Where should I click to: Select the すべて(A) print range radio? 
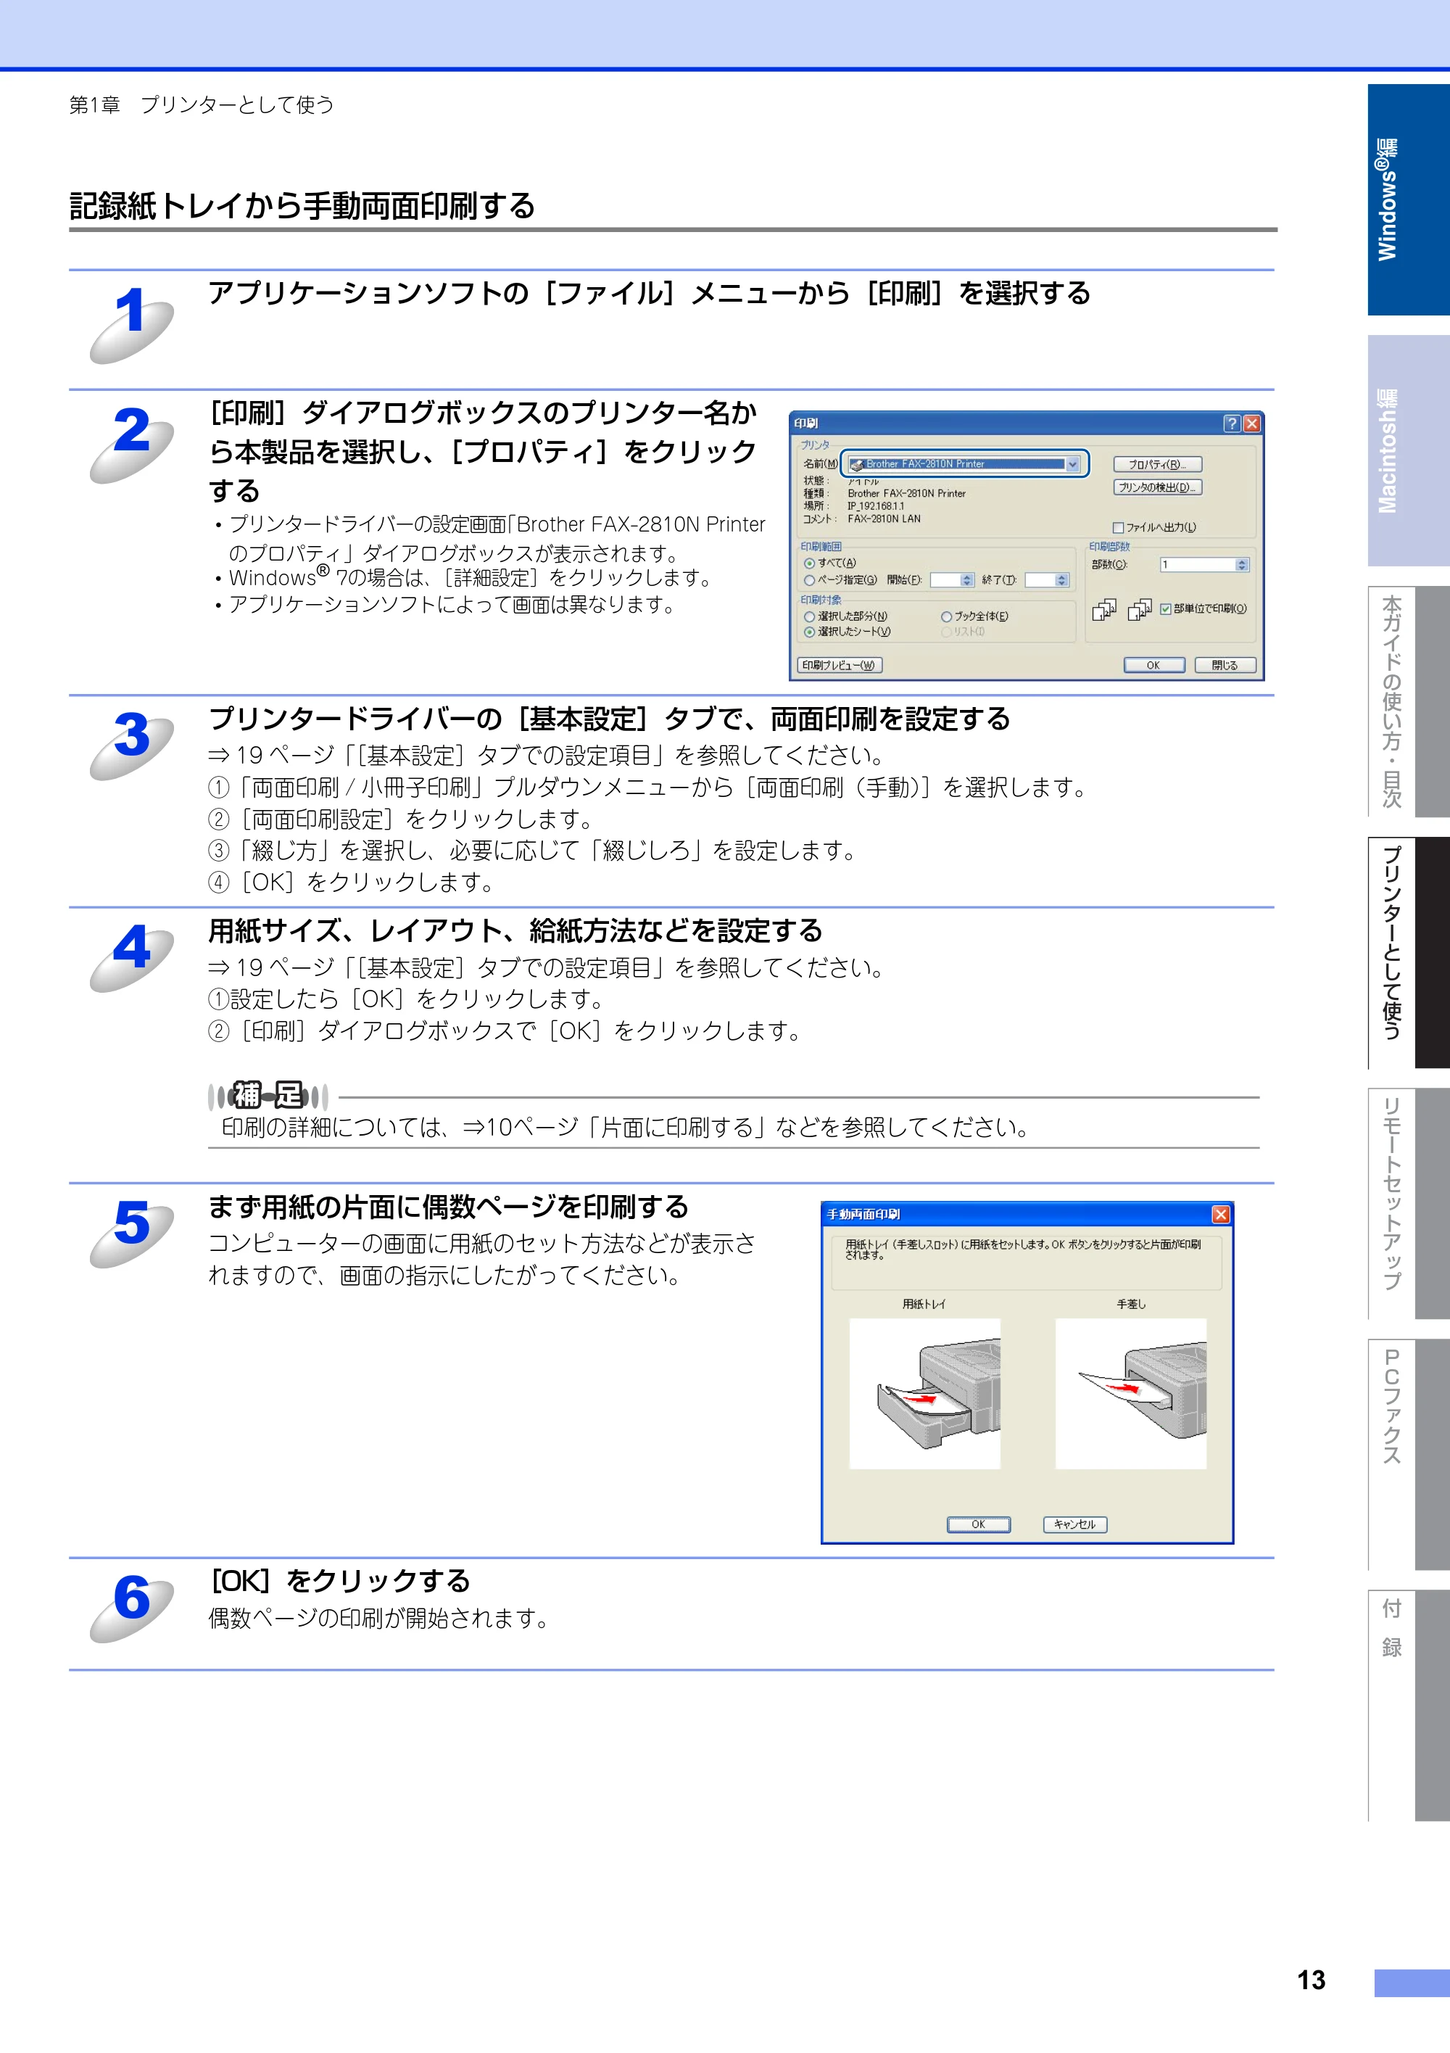pos(809,563)
